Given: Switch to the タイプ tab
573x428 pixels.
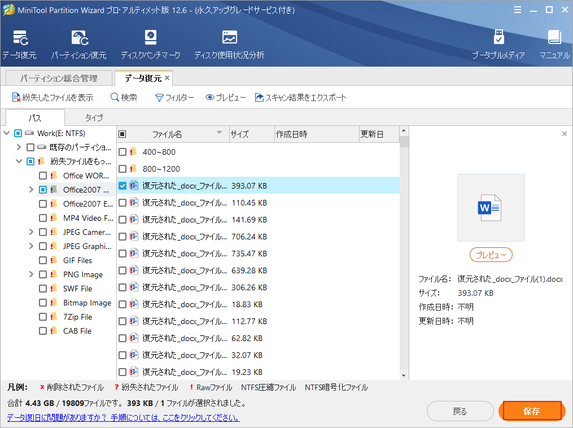Looking at the screenshot, I should (93, 117).
